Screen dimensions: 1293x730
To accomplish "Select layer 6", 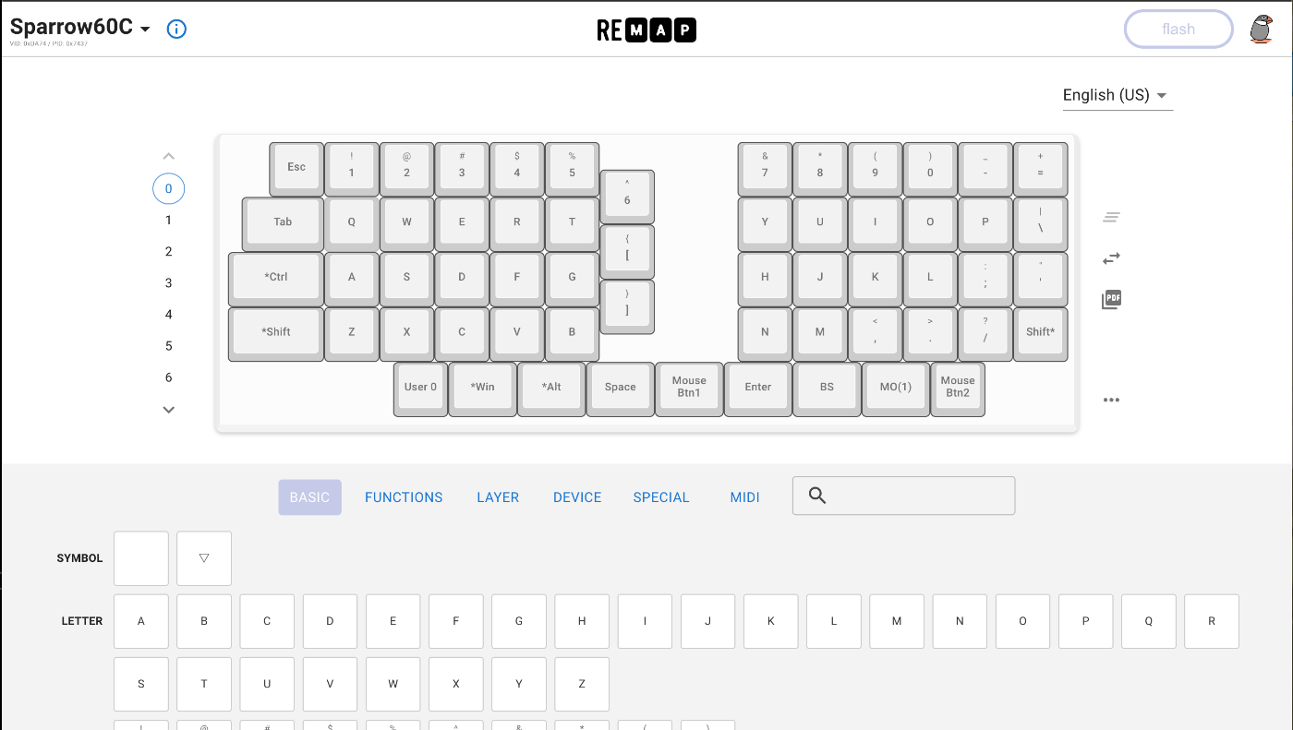I will pos(168,377).
